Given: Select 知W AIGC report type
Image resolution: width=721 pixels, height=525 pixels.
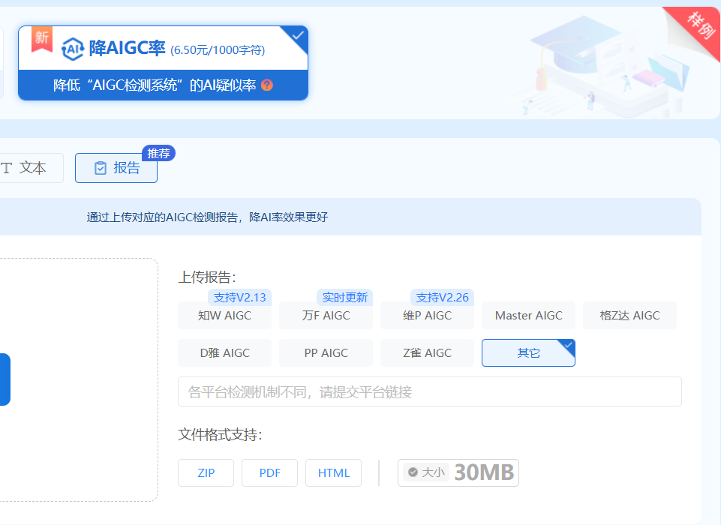Looking at the screenshot, I should 224,316.
